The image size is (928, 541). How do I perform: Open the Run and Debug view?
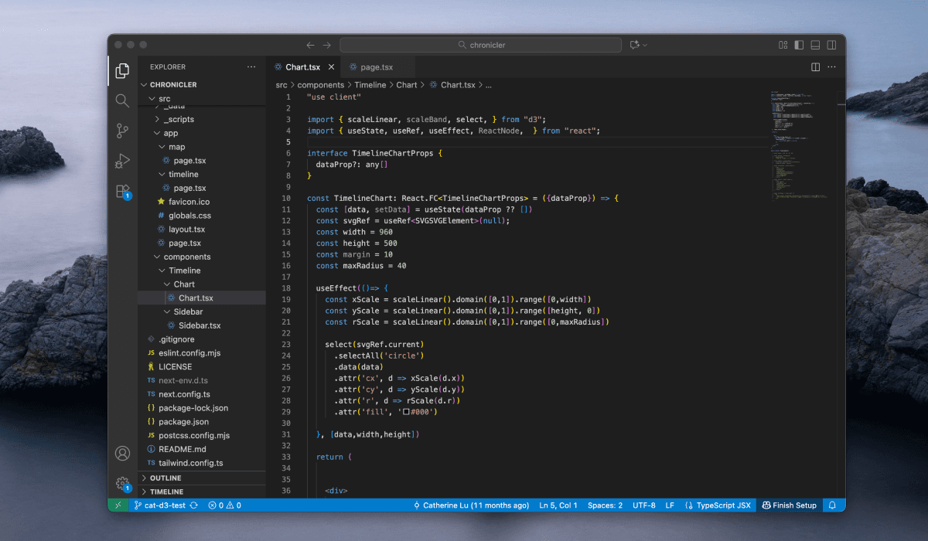[x=122, y=161]
